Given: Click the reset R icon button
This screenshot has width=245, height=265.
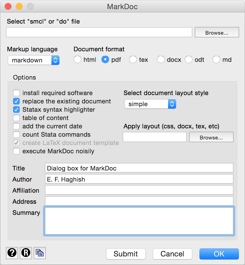Looking at the screenshot, I should 26,253.
